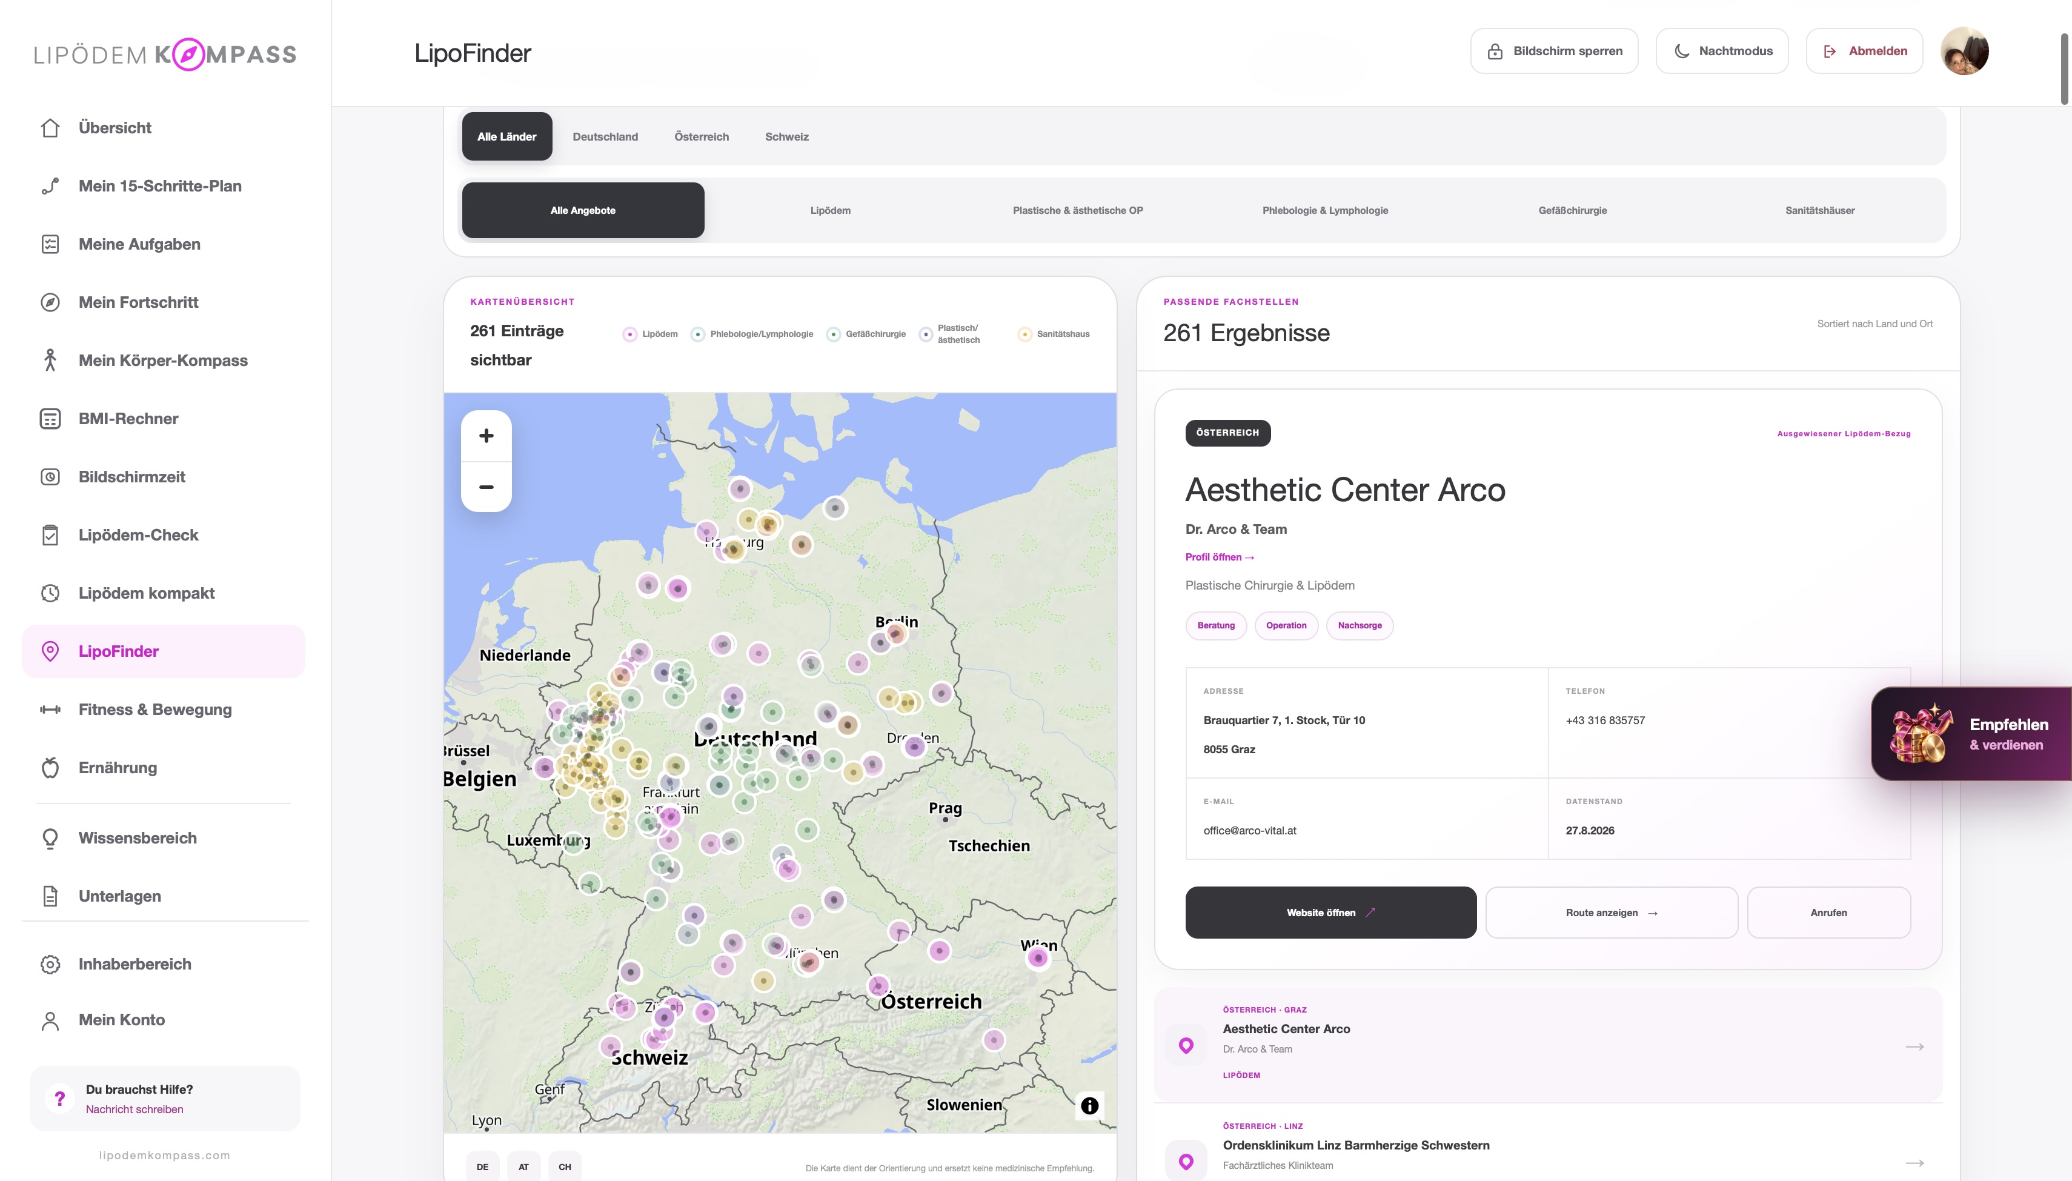Select the Schweiz country tab
The image size is (2072, 1181).
coord(786,136)
